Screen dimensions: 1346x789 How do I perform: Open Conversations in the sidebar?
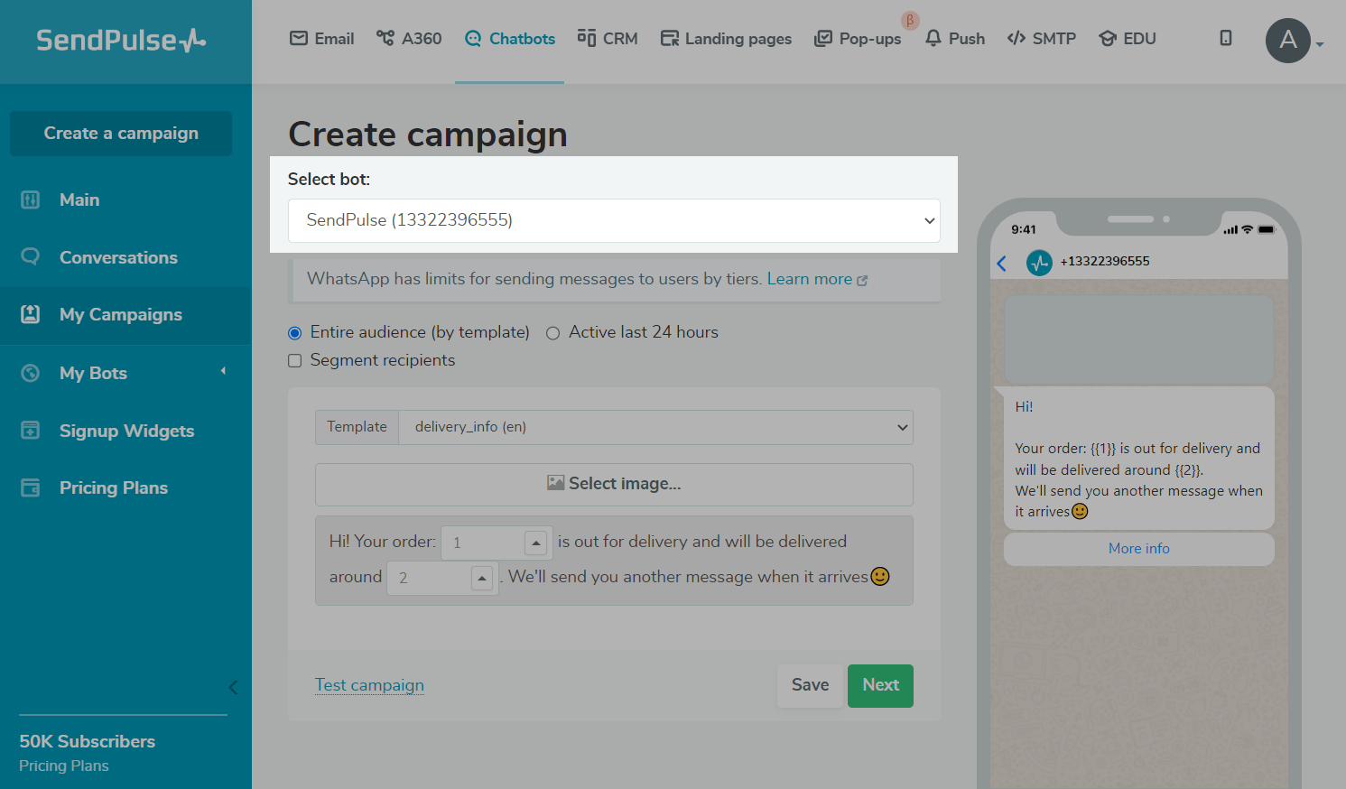tap(118, 257)
